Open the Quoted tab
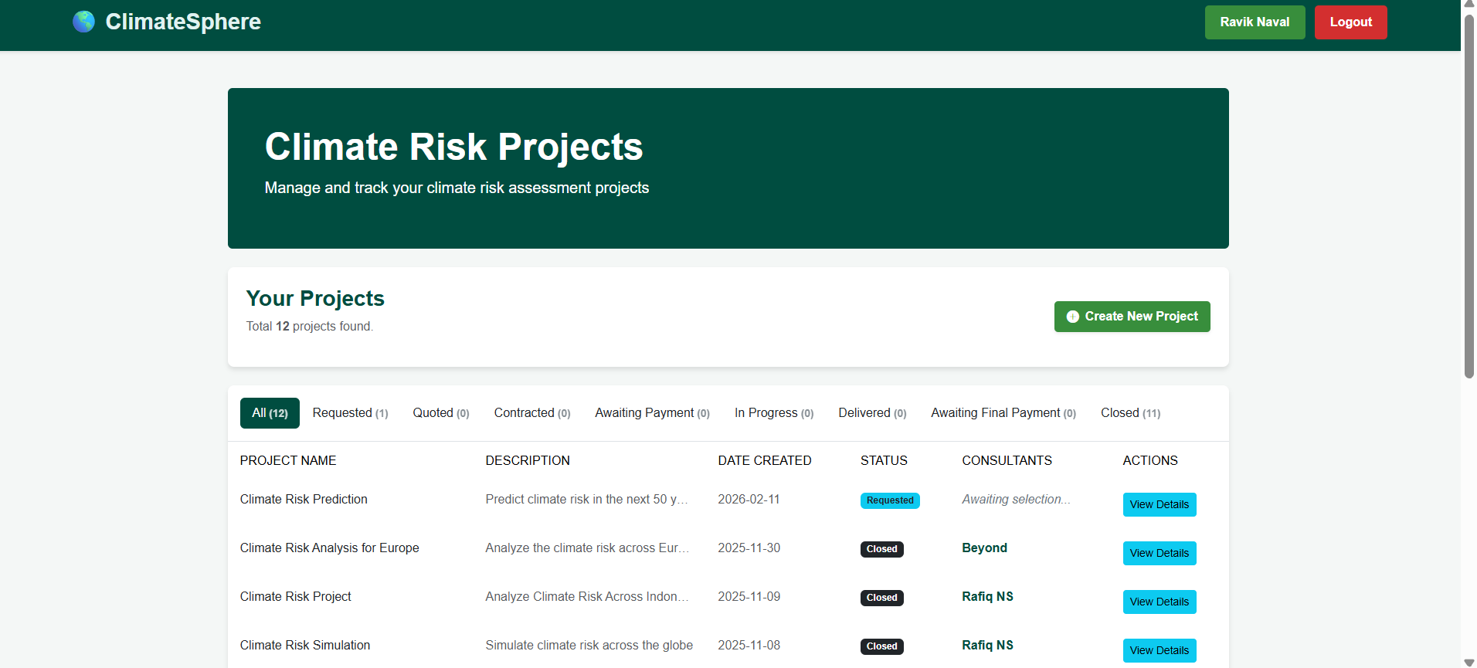 (x=440, y=413)
